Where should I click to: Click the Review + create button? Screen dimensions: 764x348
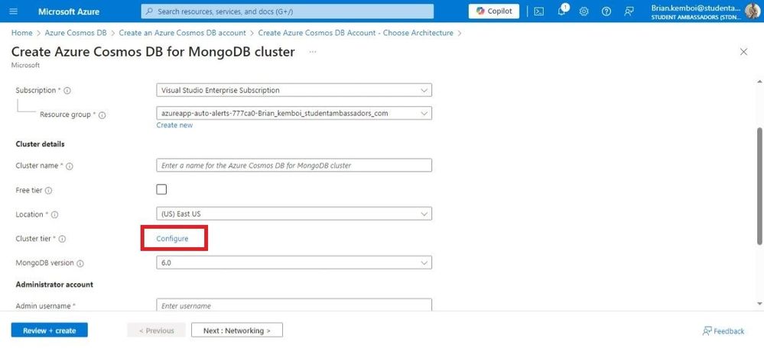[49, 330]
